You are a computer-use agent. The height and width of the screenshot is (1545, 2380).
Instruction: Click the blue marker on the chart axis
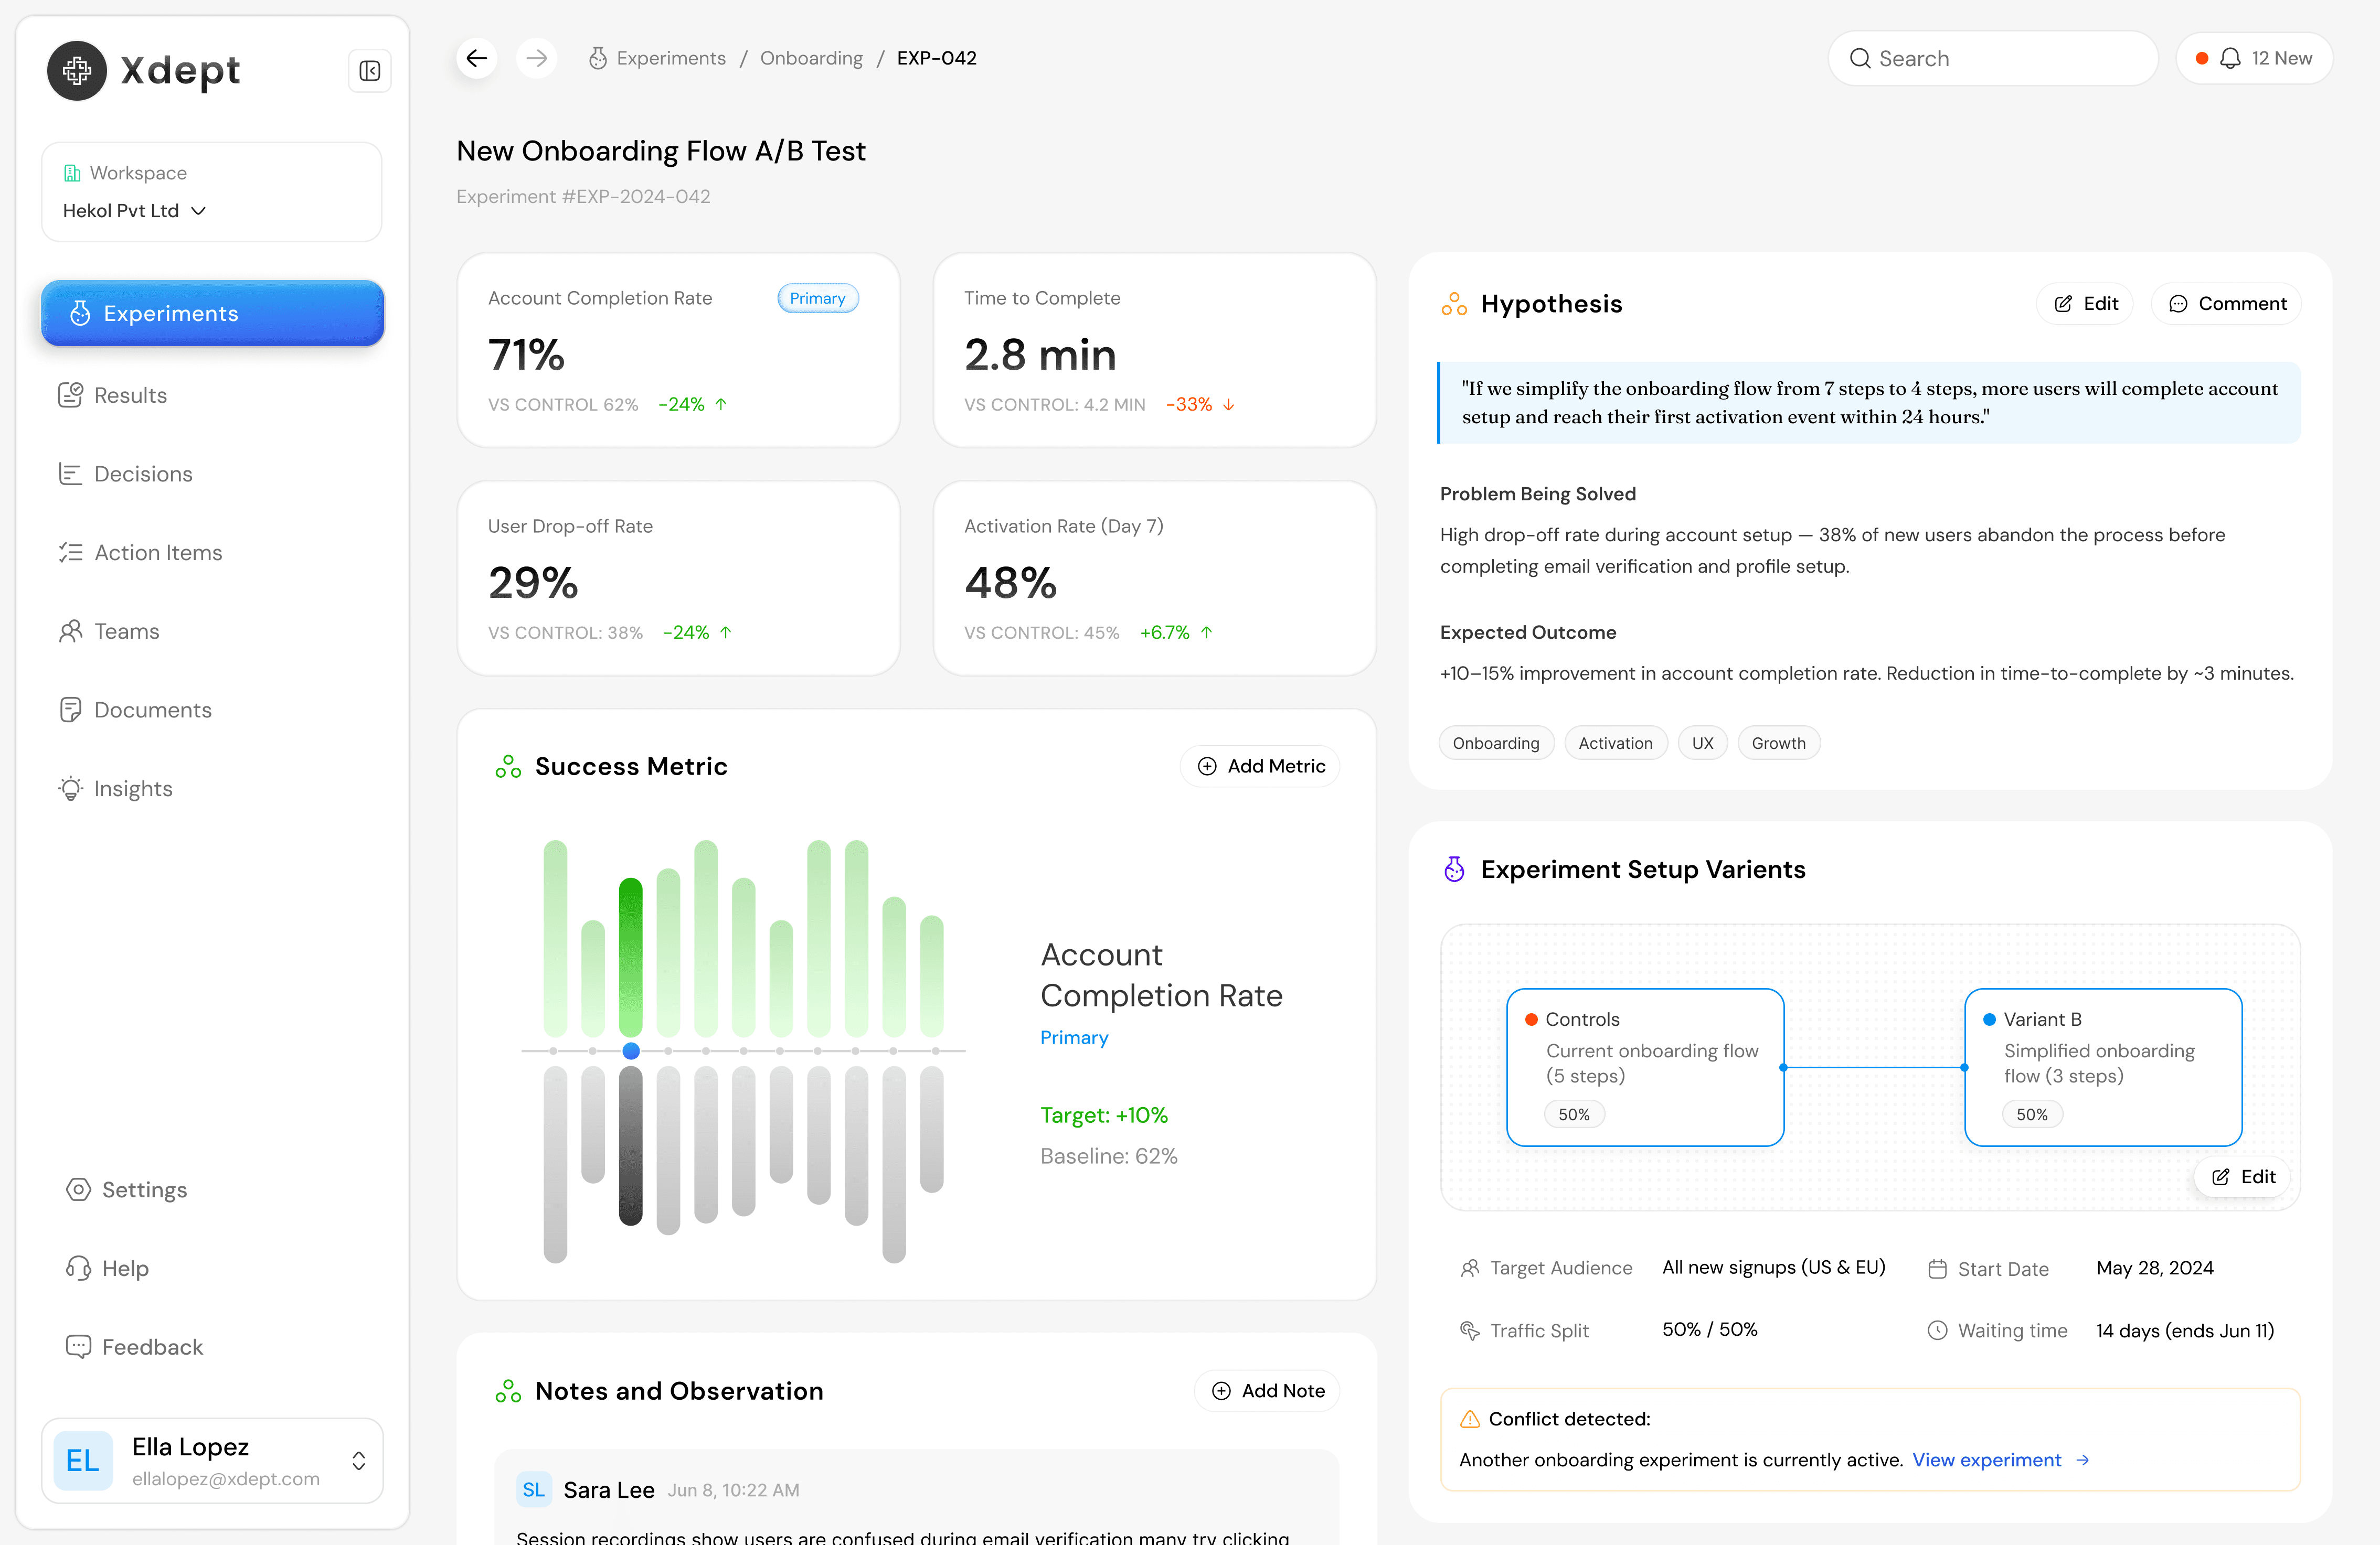pos(631,1050)
